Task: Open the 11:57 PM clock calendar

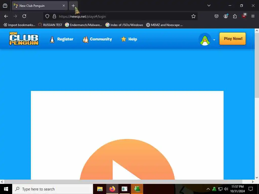Action: (x=238, y=189)
